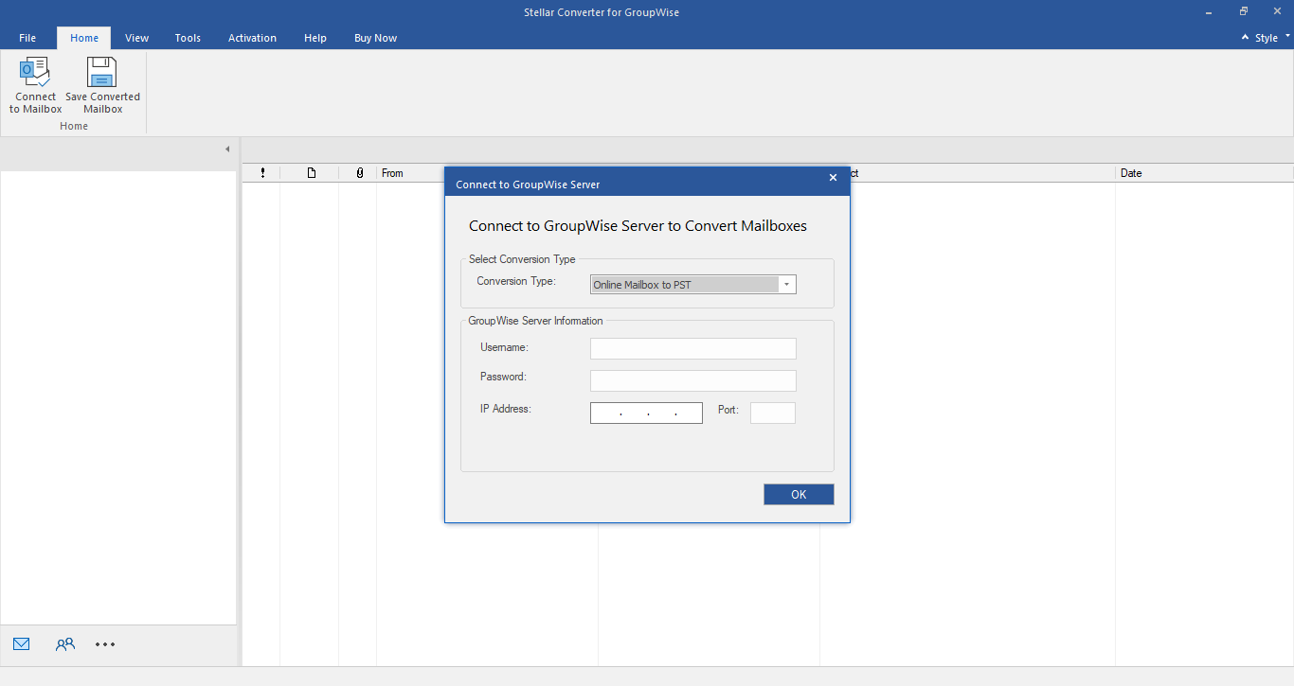Open the Help ribbon tab
The height and width of the screenshot is (686, 1294).
(315, 38)
